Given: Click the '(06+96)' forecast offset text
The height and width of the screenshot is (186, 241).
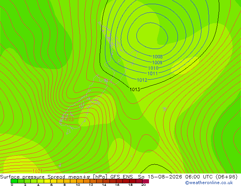Looking at the screenshot, I should [x=227, y=177].
